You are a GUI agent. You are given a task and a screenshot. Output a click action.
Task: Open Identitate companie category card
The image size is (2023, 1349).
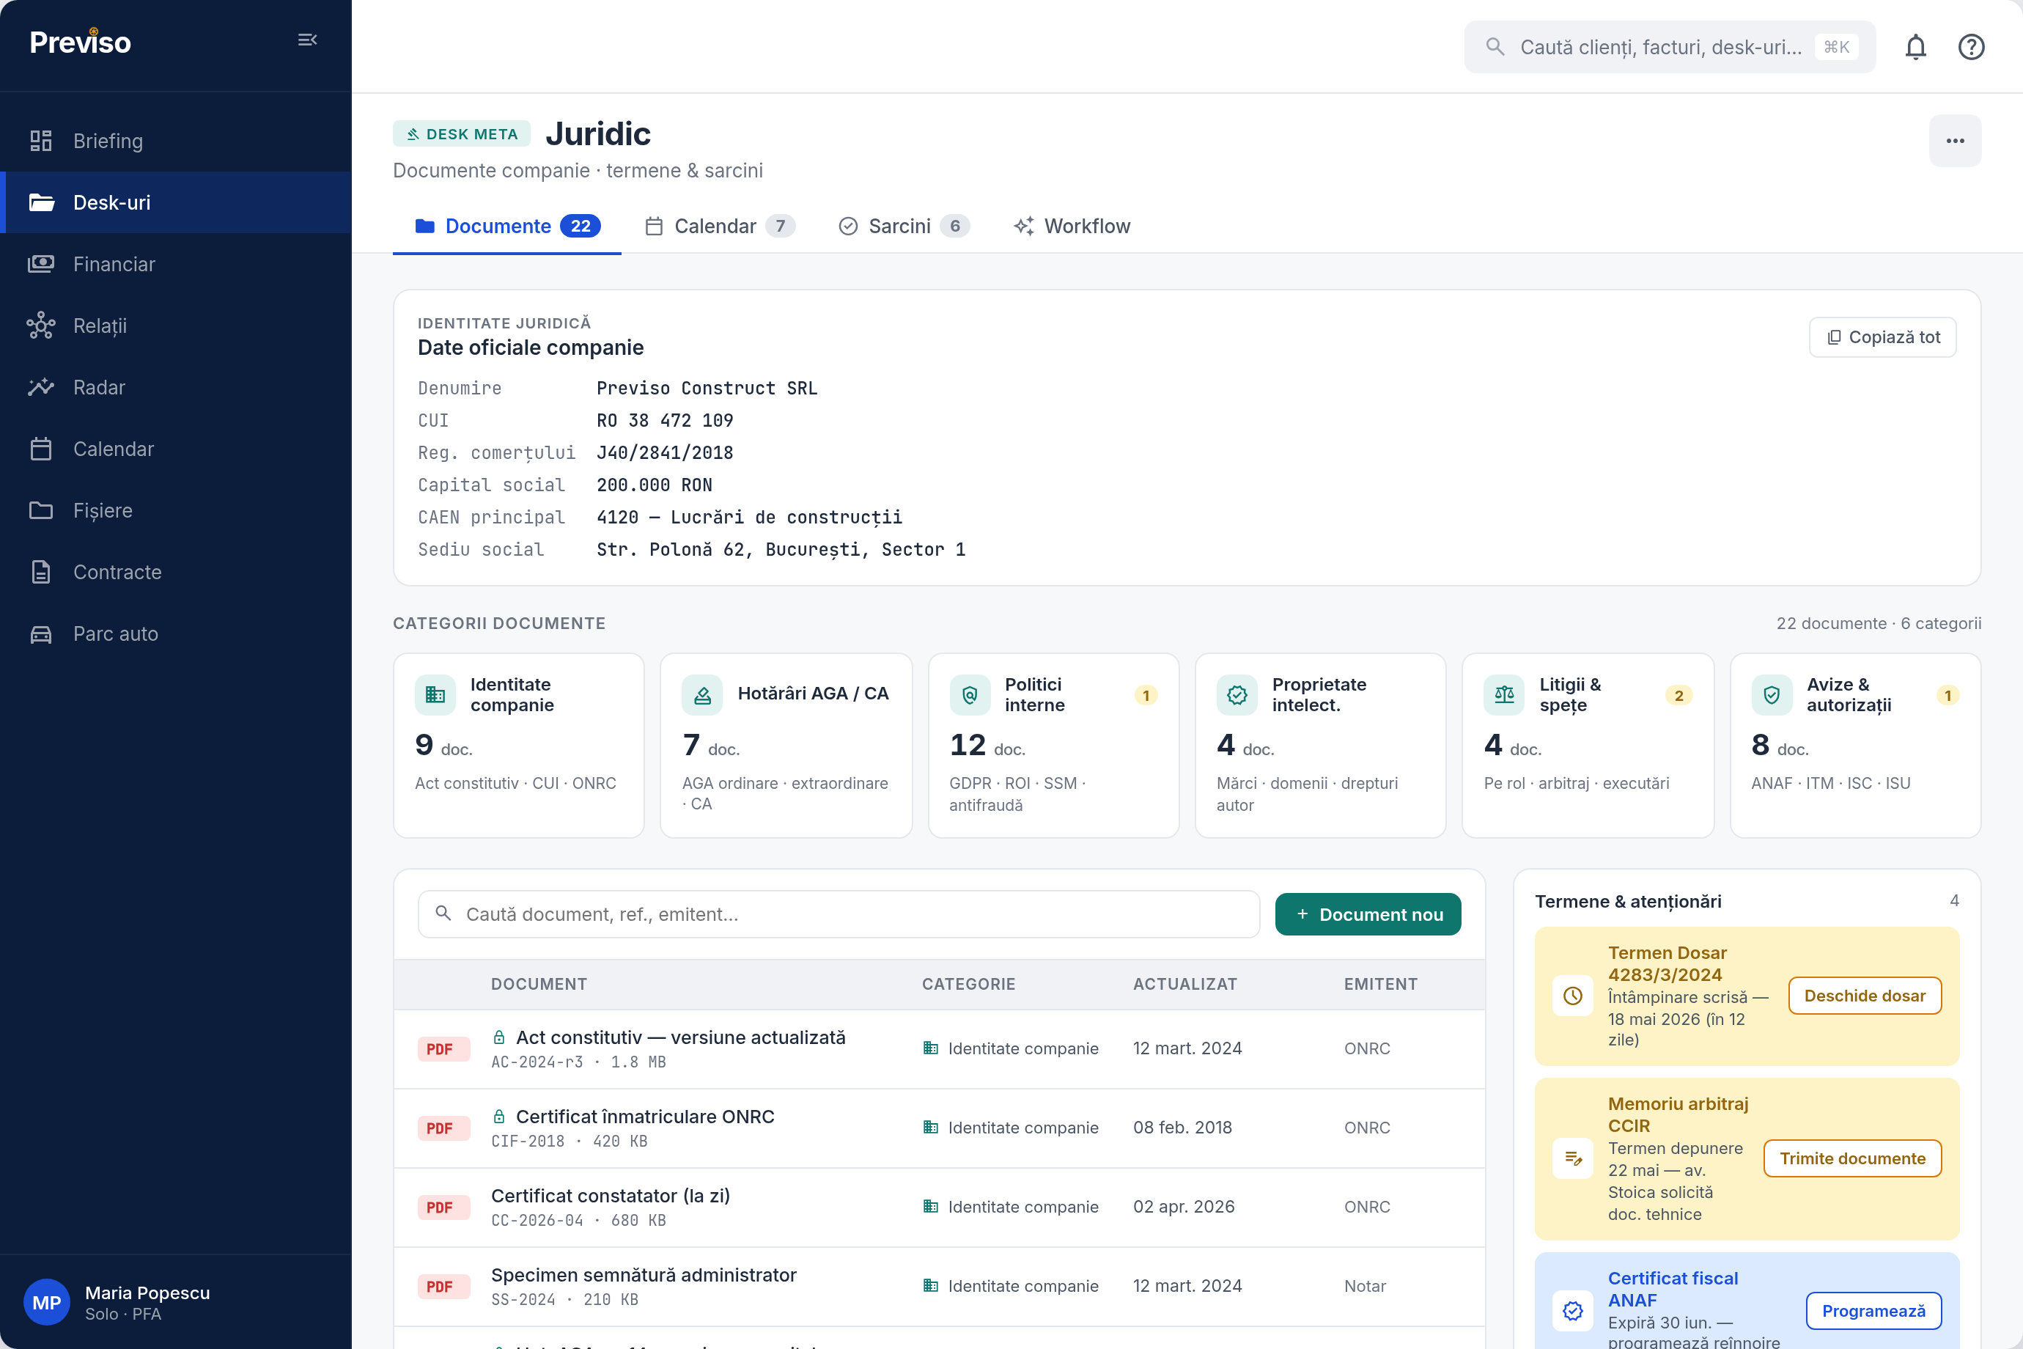coord(519,745)
